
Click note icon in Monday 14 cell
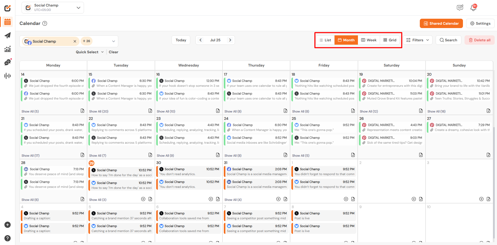pyautogui.click(x=82, y=111)
